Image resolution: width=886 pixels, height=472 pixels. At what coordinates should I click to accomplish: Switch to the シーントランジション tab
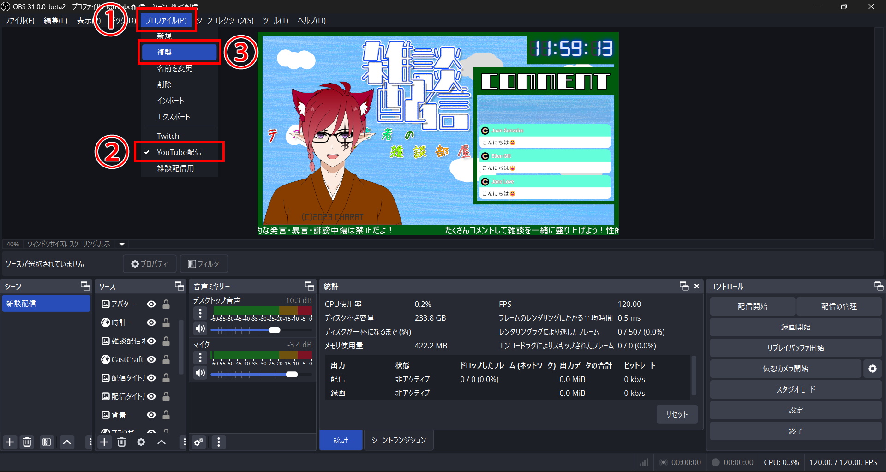coord(399,440)
